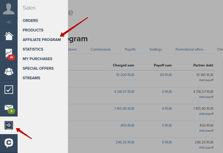Switch to the Payoffs tab
The height and width of the screenshot is (153, 223).
pos(130,49)
